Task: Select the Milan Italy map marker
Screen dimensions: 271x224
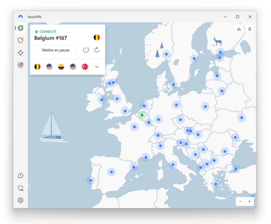Action: click(160, 146)
